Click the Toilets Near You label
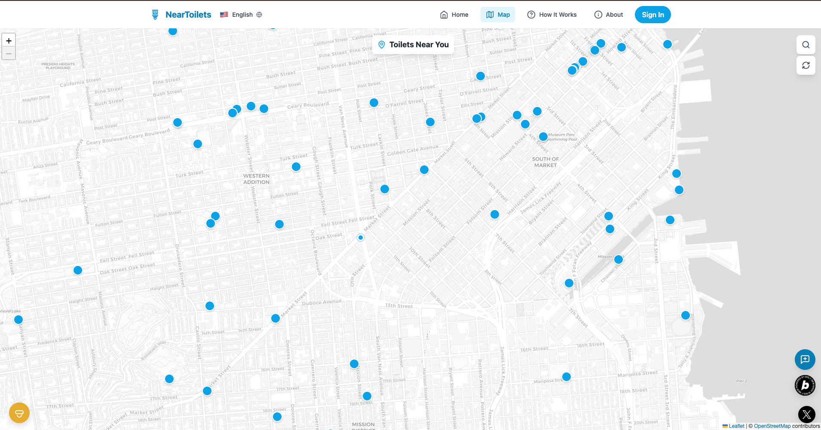 [x=413, y=45]
